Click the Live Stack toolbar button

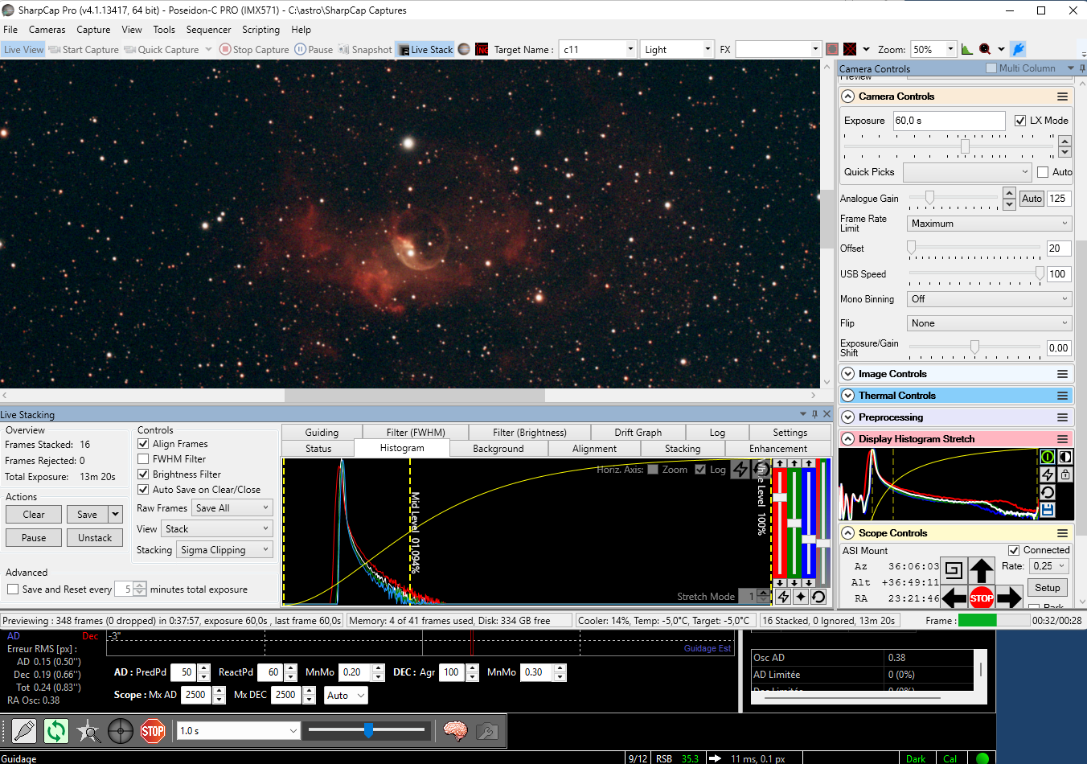pyautogui.click(x=425, y=49)
